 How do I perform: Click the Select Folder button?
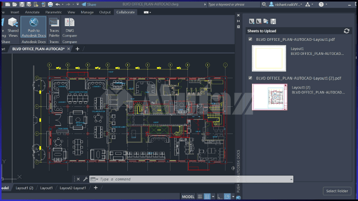(x=337, y=191)
